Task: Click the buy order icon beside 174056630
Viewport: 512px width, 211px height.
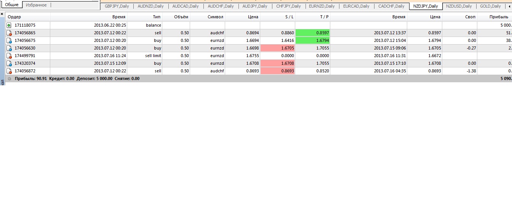Action: [9, 48]
